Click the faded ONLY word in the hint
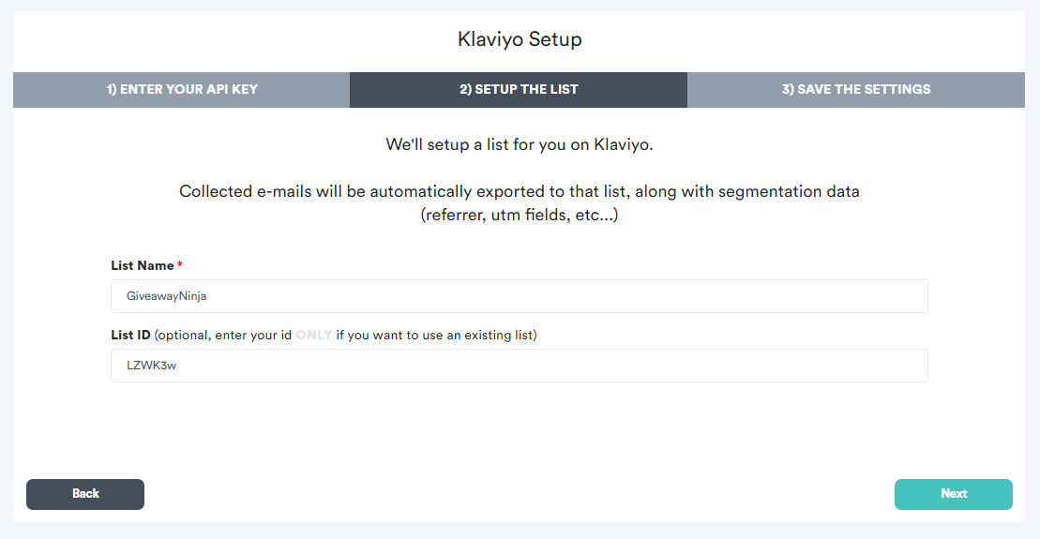This screenshot has height=539, width=1040. [x=314, y=335]
